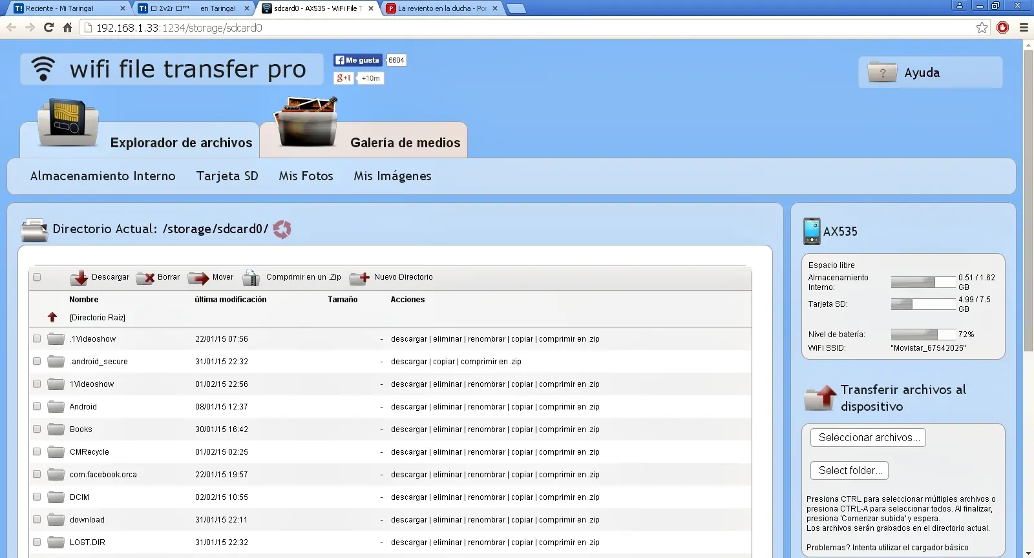
Task: Click the Transferir archivos upload folder icon
Action: (x=821, y=397)
